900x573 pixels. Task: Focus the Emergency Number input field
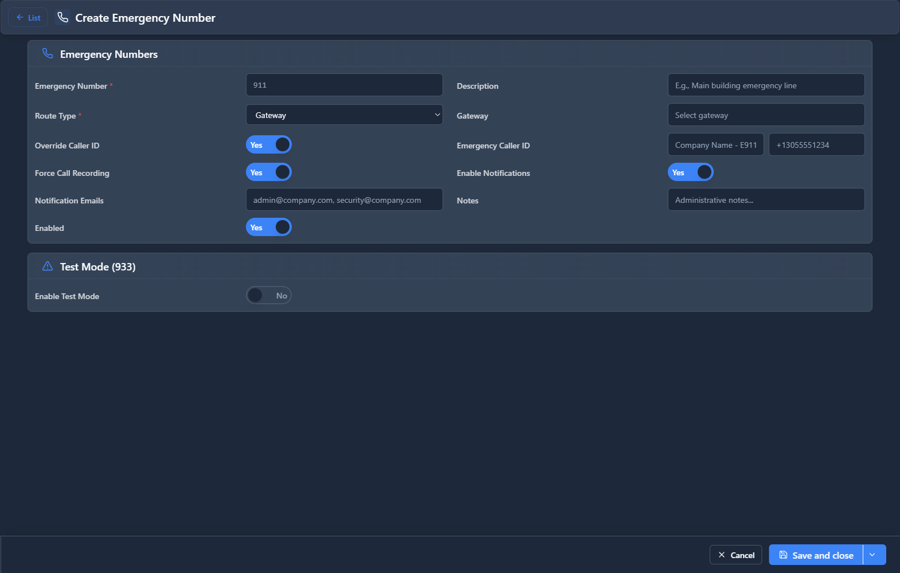point(344,85)
